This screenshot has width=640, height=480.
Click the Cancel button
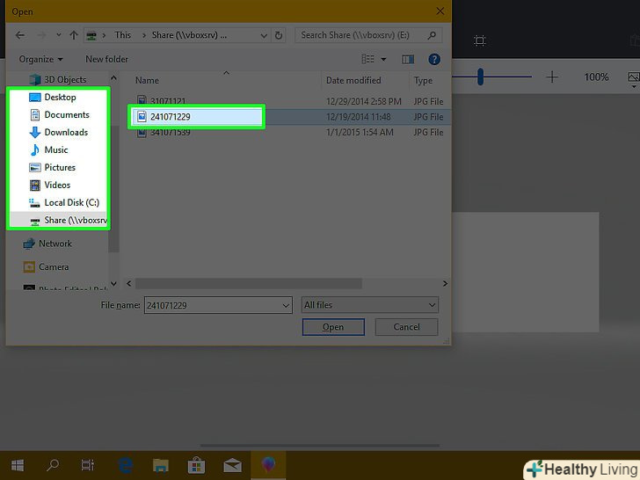(406, 327)
